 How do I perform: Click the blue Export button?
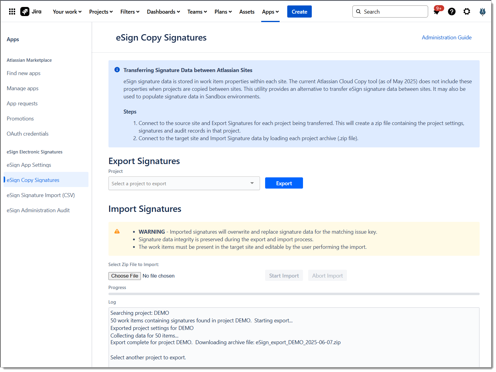coord(284,183)
